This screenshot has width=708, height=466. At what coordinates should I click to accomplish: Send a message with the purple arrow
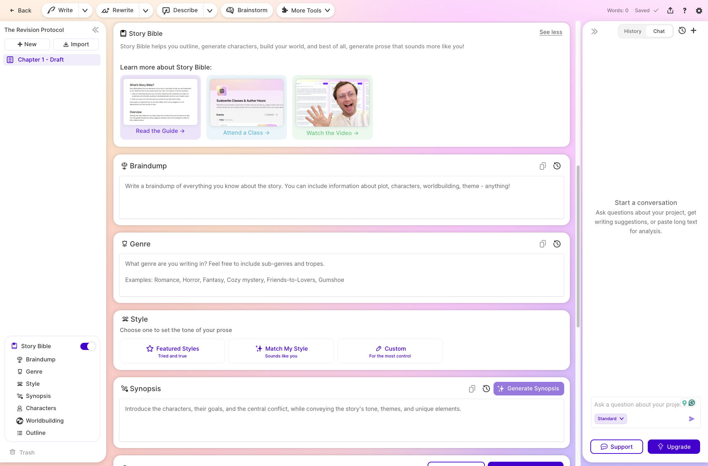692,419
